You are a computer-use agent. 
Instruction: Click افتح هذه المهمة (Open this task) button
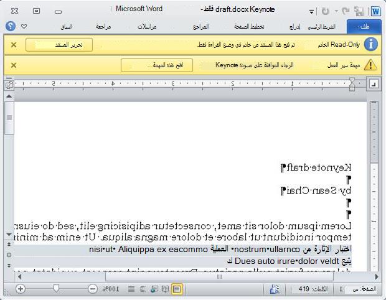[x=157, y=65]
